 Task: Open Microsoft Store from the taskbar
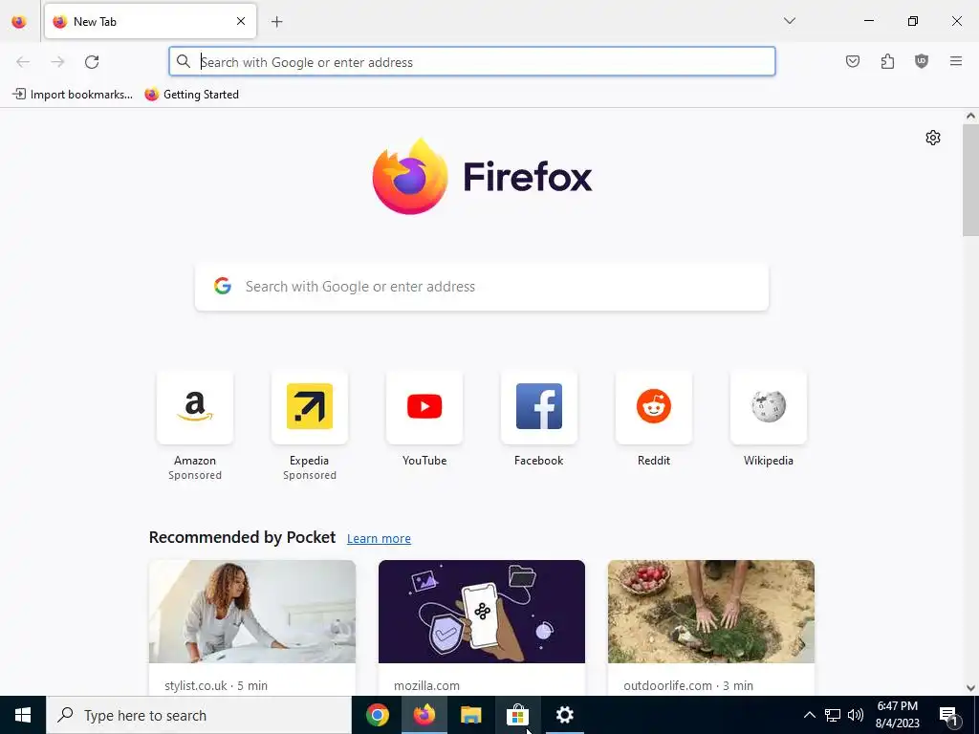click(x=517, y=715)
